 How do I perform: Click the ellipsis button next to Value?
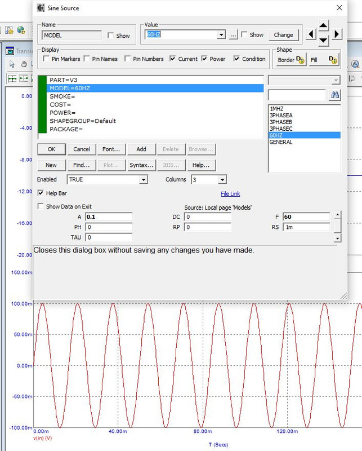click(x=233, y=35)
